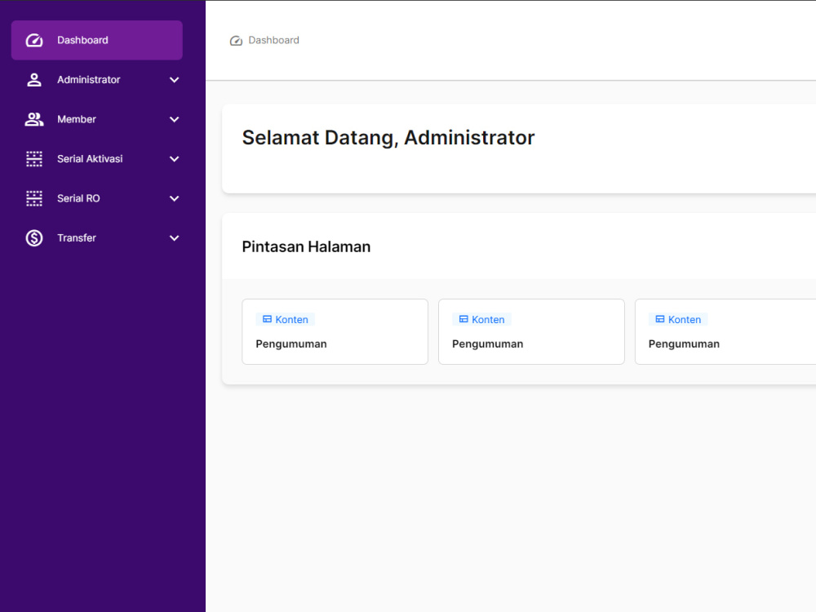Click the Serial Aktivasi grid icon
The width and height of the screenshot is (816, 612).
[34, 159]
